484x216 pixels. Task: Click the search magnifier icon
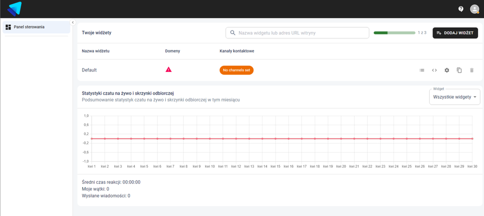click(x=233, y=33)
